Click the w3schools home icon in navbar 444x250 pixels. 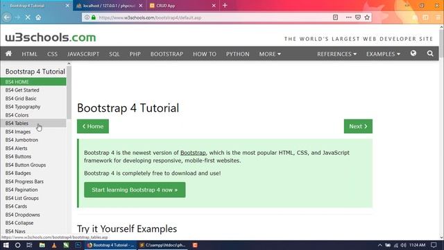8,53
